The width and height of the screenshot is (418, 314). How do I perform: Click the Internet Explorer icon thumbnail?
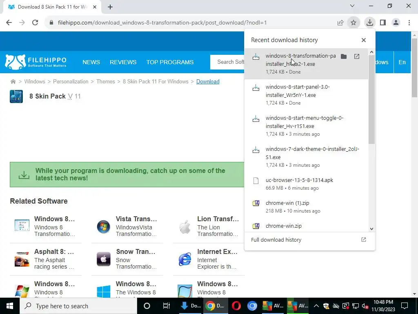(185, 259)
